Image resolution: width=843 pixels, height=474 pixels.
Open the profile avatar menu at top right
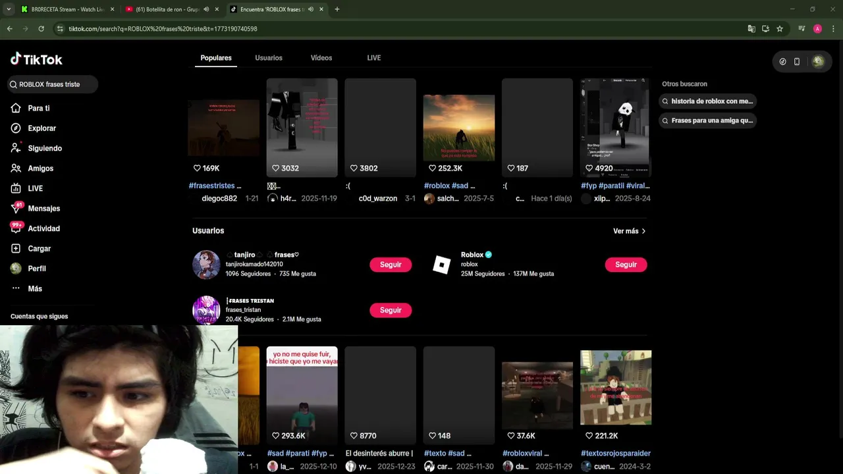point(818,61)
